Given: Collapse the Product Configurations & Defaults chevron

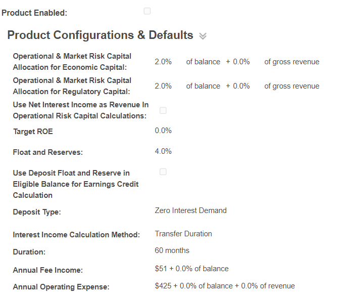Looking at the screenshot, I should (x=203, y=36).
